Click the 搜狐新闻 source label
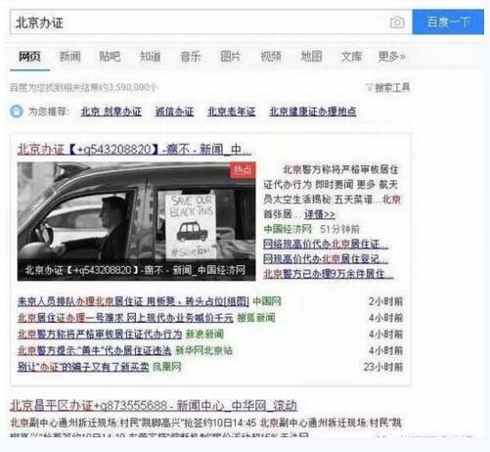This screenshot has width=490, height=452. (256, 318)
